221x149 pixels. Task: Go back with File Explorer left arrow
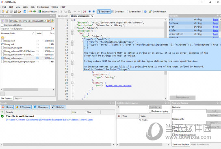click(x=2, y=21)
